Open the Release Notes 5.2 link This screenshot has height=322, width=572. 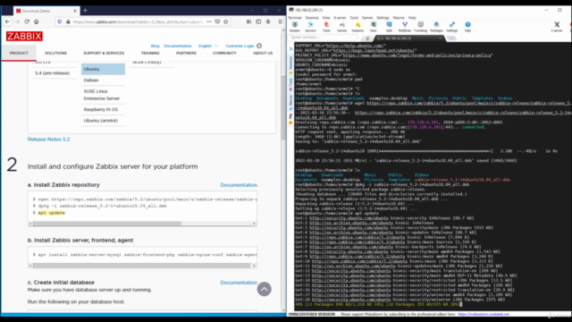pos(48,140)
